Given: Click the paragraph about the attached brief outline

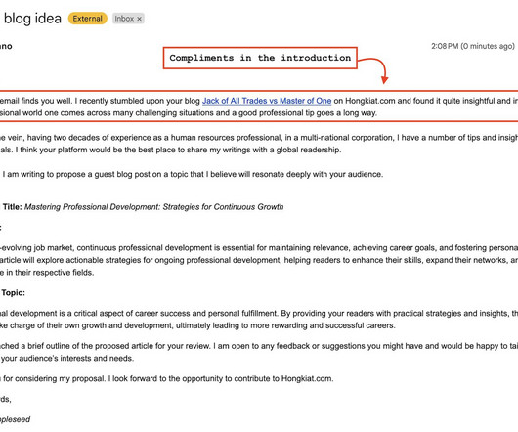Looking at the screenshot, I should [x=259, y=352].
